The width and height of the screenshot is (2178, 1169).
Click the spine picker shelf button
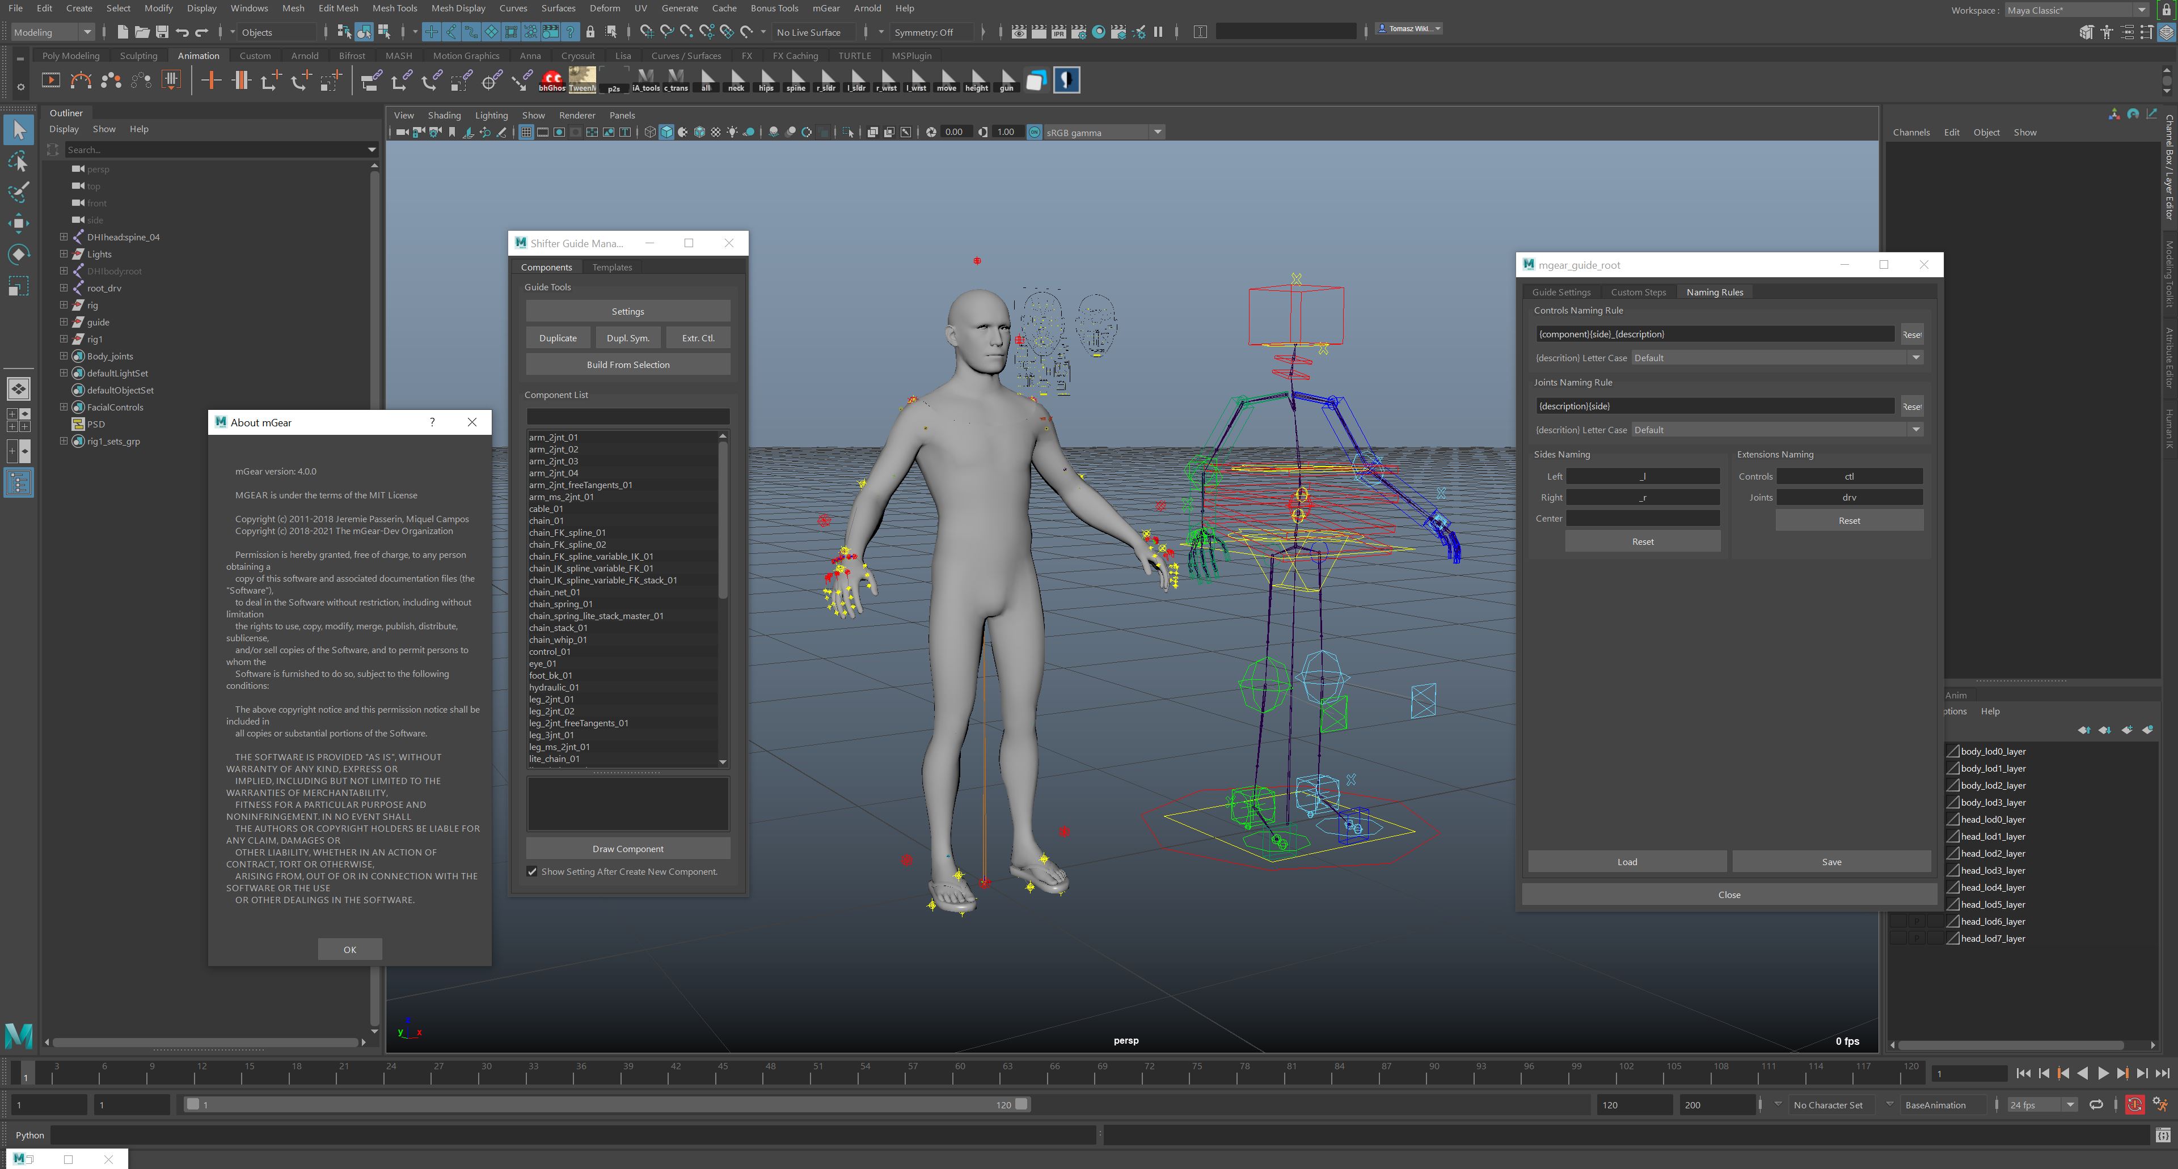(796, 81)
